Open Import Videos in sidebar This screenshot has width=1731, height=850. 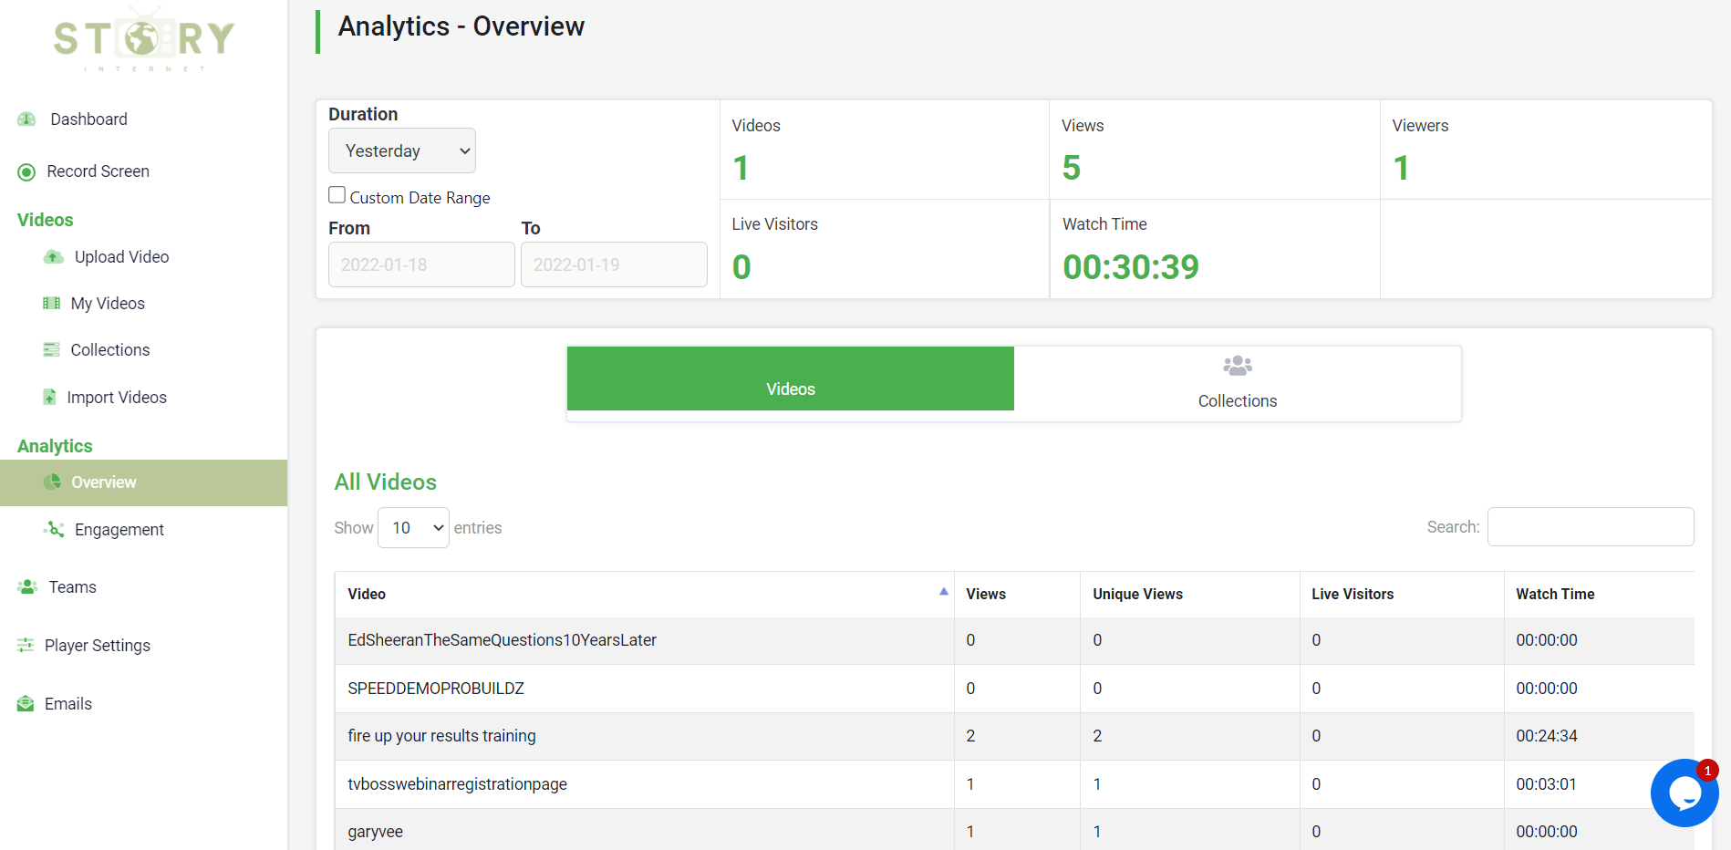coord(117,398)
